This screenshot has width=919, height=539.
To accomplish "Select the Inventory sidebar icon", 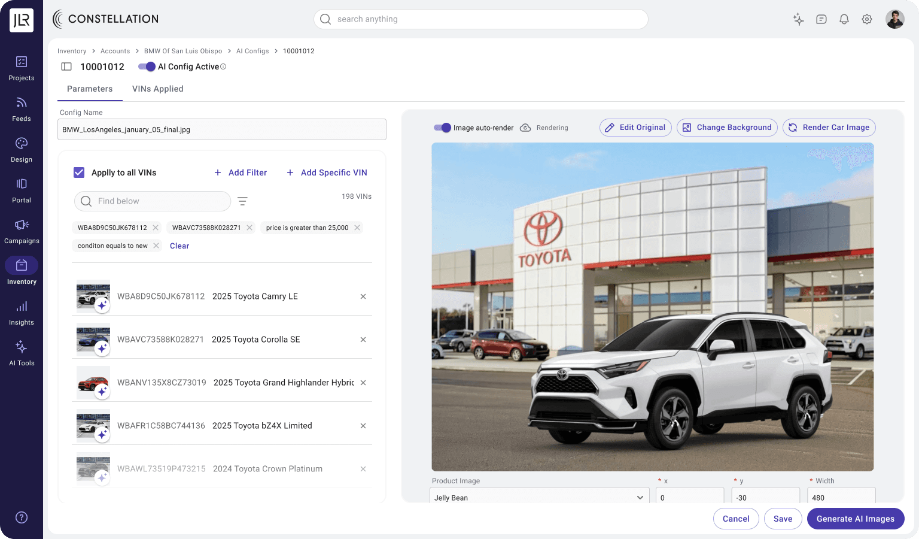I will [x=22, y=265].
